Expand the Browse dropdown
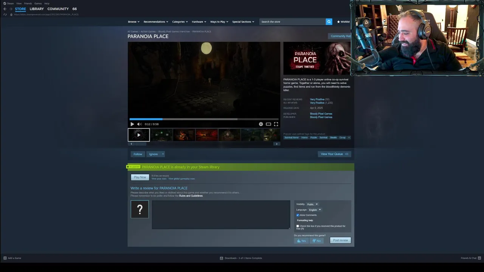This screenshot has width=484, height=272. (x=133, y=22)
